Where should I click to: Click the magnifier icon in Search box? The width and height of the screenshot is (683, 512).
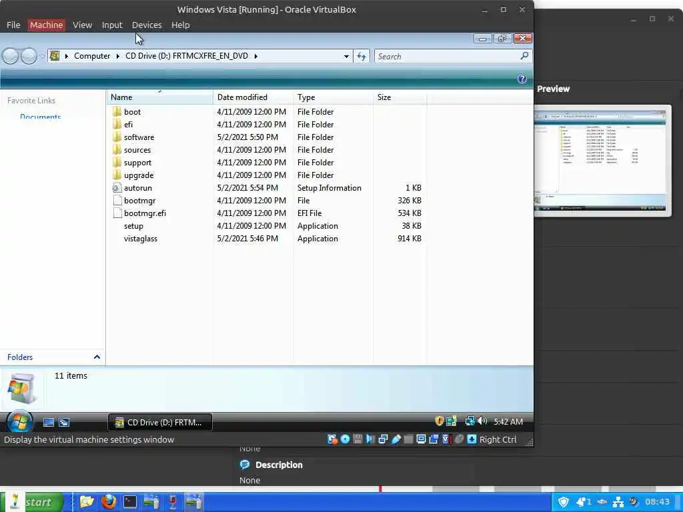[x=524, y=56]
